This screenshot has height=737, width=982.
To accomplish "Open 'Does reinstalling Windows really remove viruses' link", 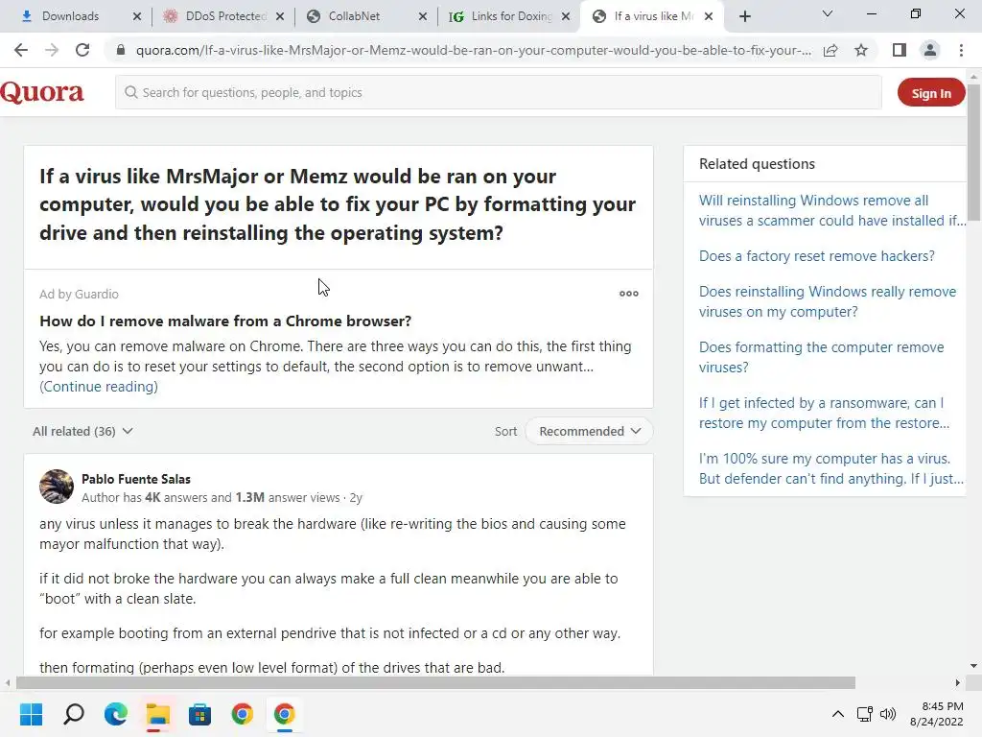I will point(828,301).
